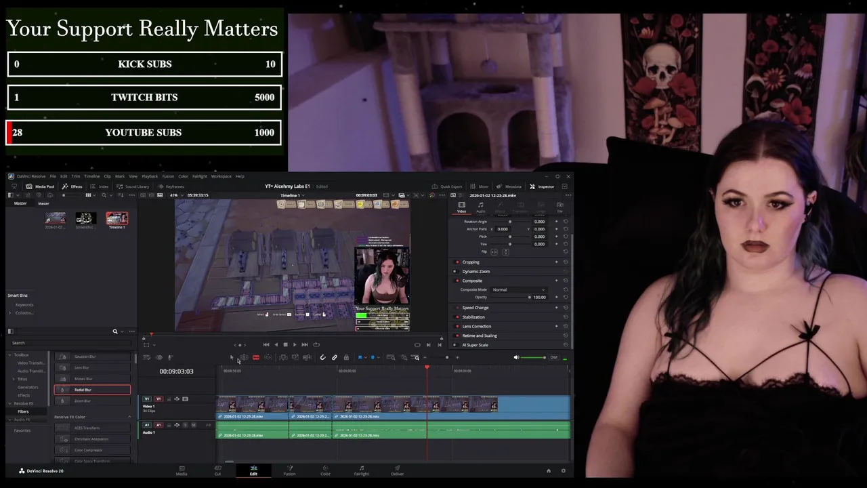Switch to the Fusion page
Screen dimensions: 867x488
click(x=289, y=470)
